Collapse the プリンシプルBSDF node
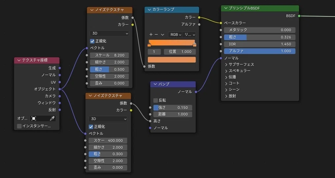This screenshot has width=335, height=178. click(x=226, y=8)
